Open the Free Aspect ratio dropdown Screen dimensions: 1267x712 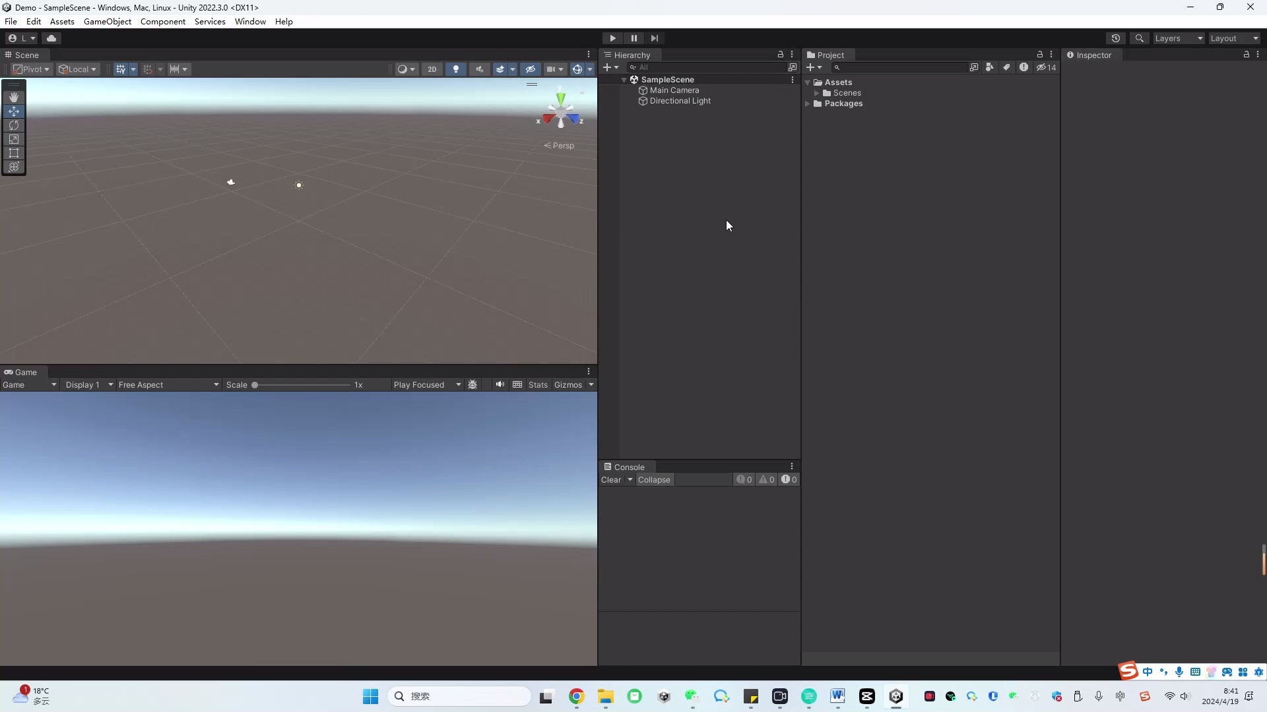click(x=168, y=385)
